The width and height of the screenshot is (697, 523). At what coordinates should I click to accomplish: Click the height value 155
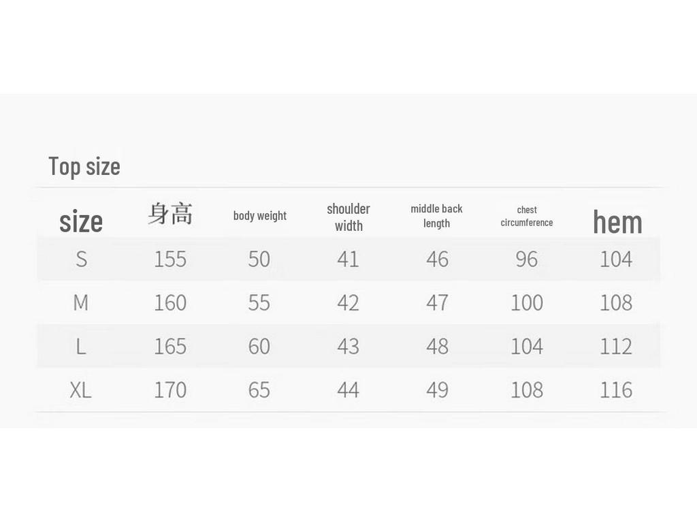169,259
